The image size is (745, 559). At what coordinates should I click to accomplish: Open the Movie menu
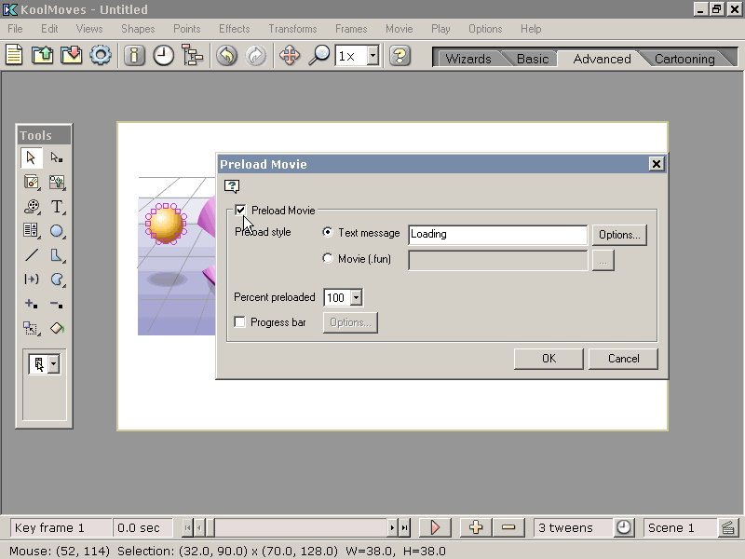pos(400,29)
